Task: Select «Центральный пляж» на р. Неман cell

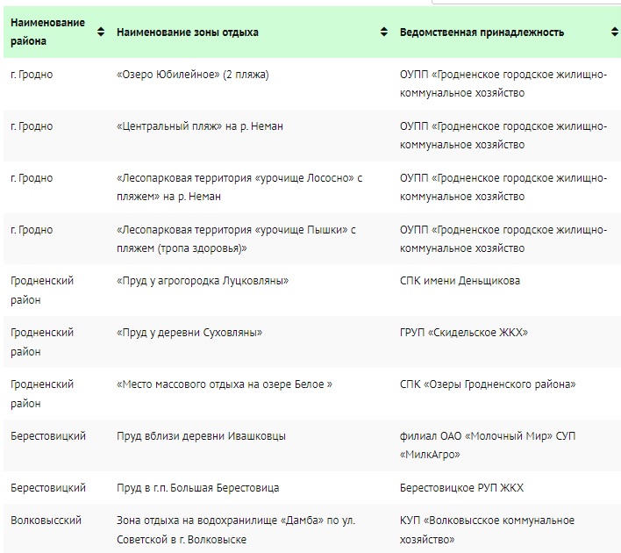Action: coord(200,126)
